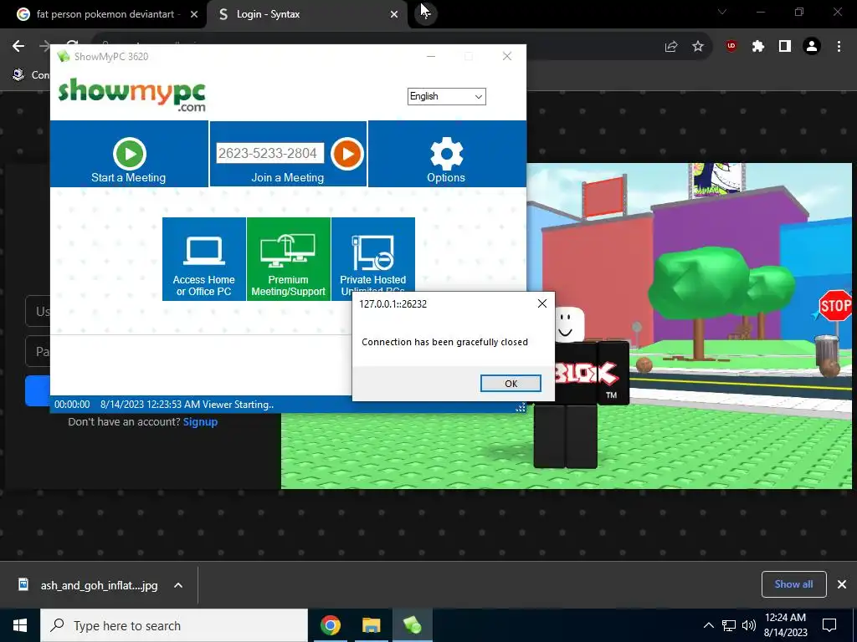Open the Private Hosted Unlimited PCs tile
Viewport: 857px width, 642px height.
(372, 257)
